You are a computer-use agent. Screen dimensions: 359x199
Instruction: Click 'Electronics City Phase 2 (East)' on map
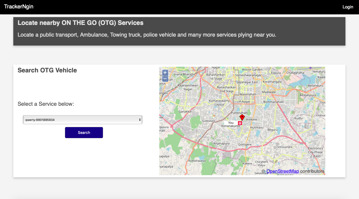tap(316, 152)
